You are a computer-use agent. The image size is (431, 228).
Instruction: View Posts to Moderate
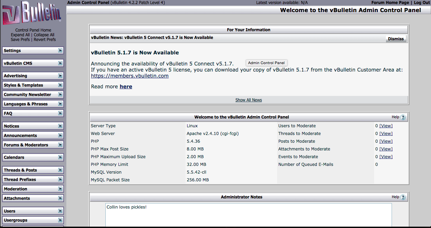coord(386,141)
